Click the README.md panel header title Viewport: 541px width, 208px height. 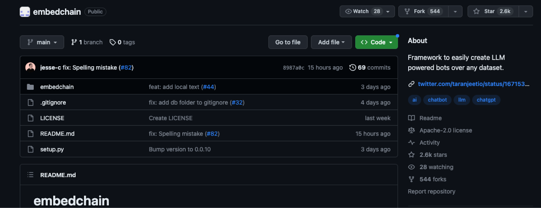pos(58,175)
